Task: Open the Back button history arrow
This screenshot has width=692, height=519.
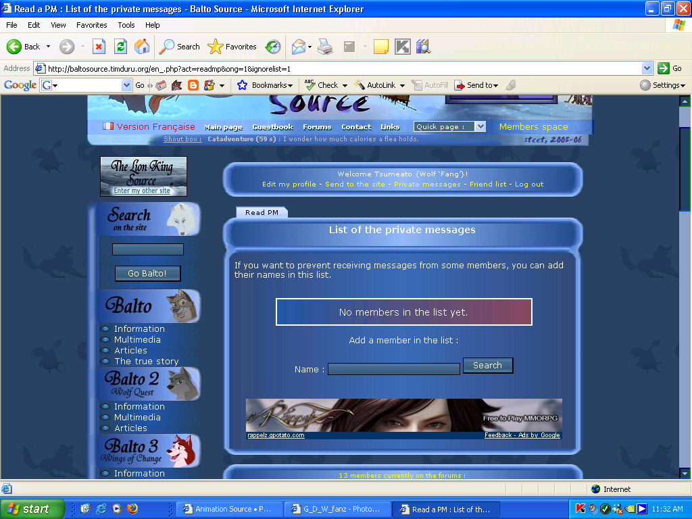Action: coord(48,47)
